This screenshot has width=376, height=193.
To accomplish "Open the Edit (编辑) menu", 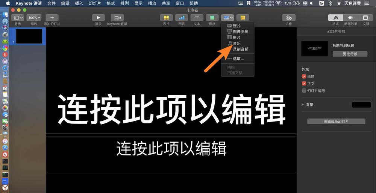I will pos(65,3).
